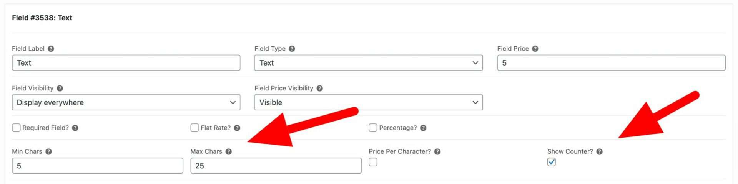Click into the Max Chars input field
The height and width of the screenshot is (184, 738).
click(x=276, y=166)
